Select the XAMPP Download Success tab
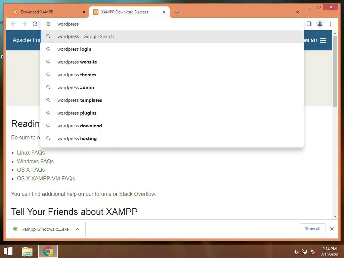This screenshot has height=258, width=344. tap(129, 12)
